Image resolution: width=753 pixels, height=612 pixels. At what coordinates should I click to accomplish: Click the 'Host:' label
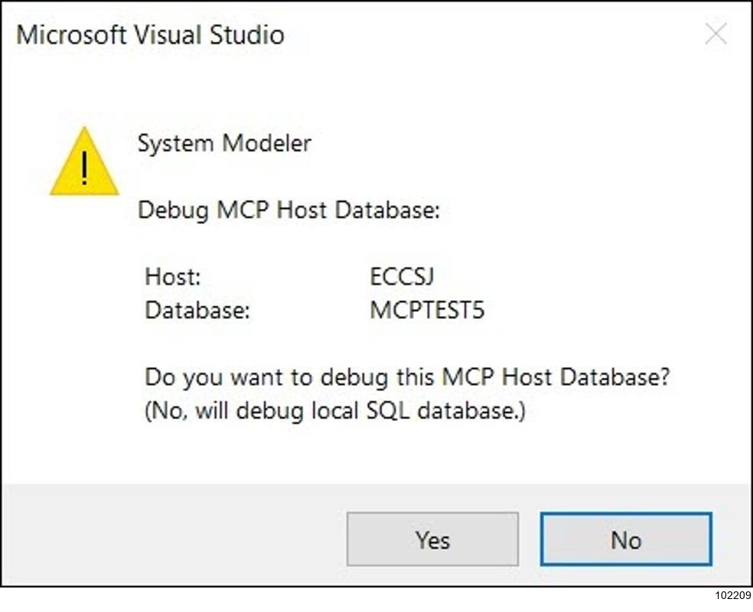coord(173,276)
